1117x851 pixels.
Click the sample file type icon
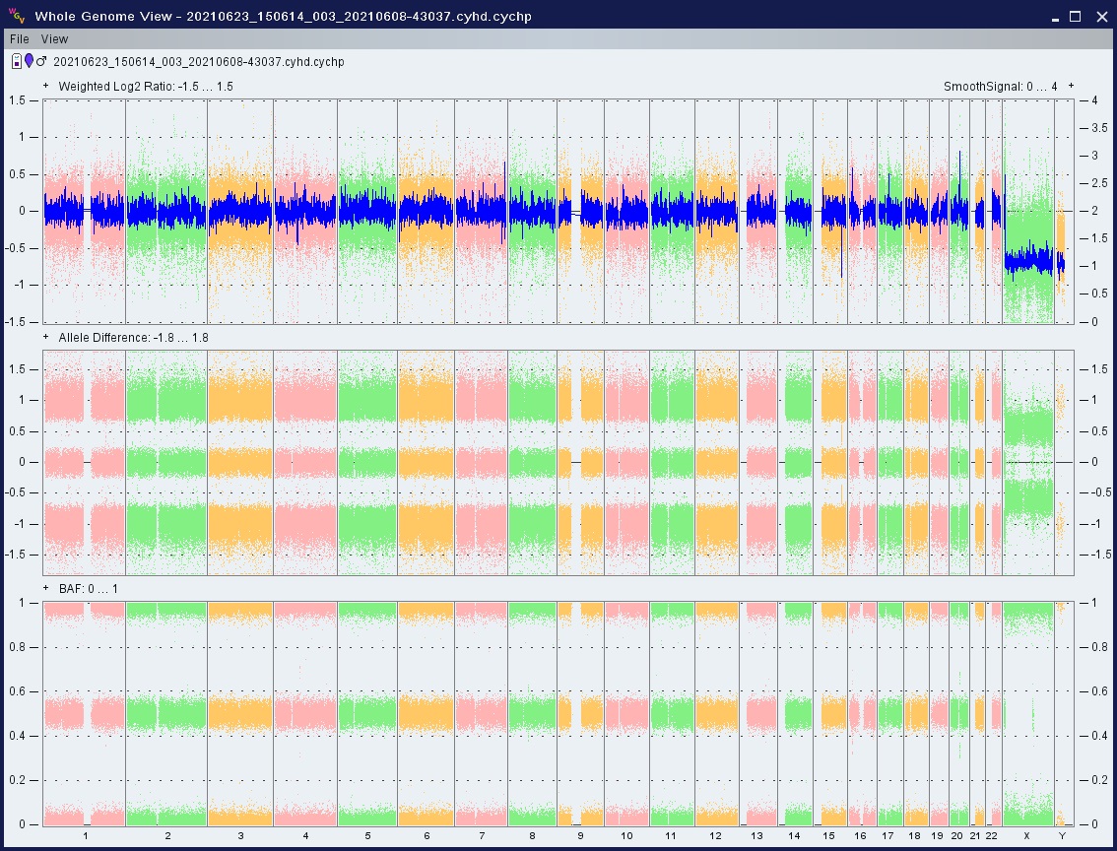click(17, 62)
